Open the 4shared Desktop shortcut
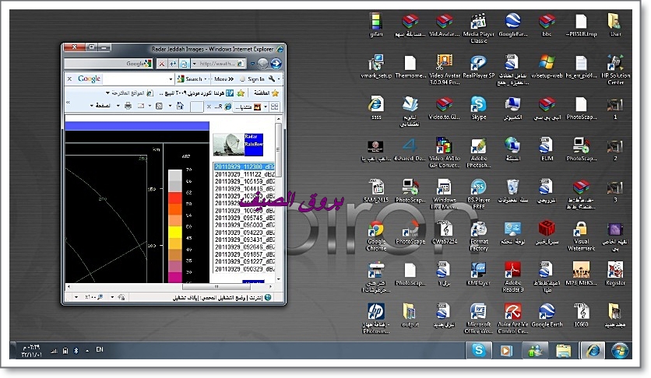Viewport: 651px width, 378px height. coord(410,149)
